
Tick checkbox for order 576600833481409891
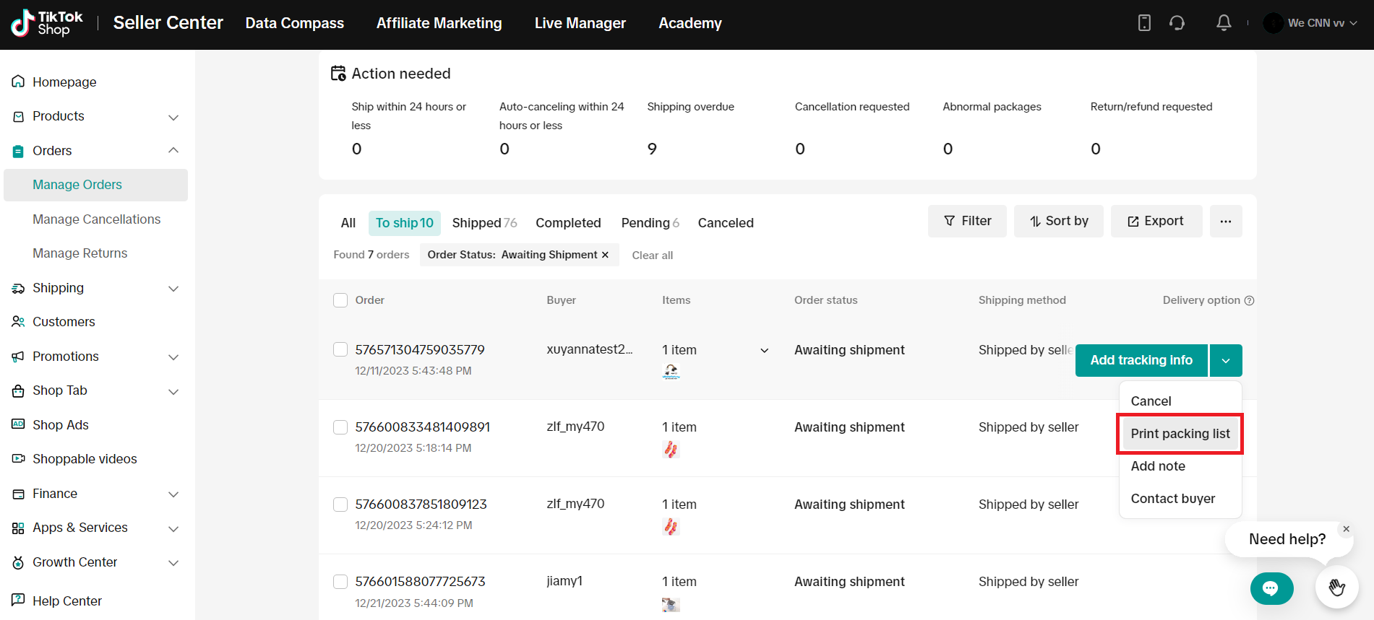[340, 427]
